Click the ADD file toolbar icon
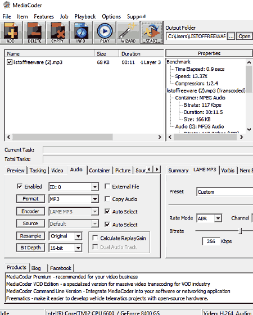The image size is (253, 315). 11,33
